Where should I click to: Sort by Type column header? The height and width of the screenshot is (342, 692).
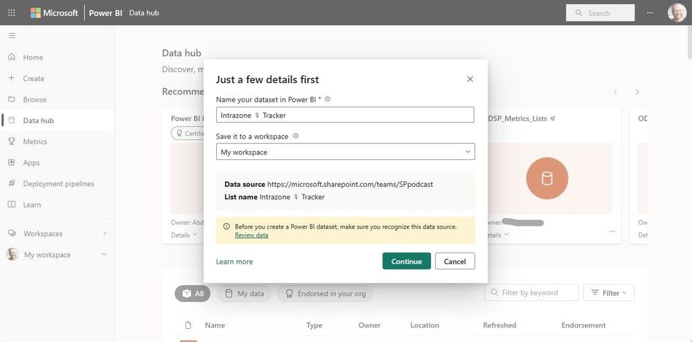point(314,325)
